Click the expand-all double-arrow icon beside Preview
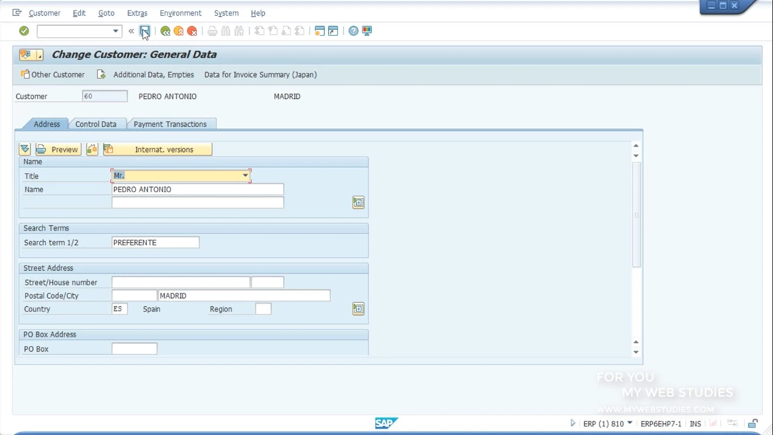Image resolution: width=773 pixels, height=435 pixels. pyautogui.click(x=25, y=150)
